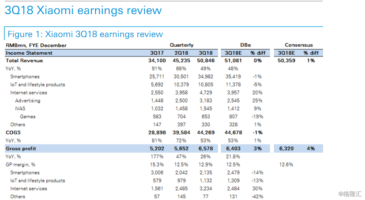The height and width of the screenshot is (200, 365).
Task: Select the 'Figure 1: Xiaomi 3Q18 earnings review' heading
Action: (85, 34)
